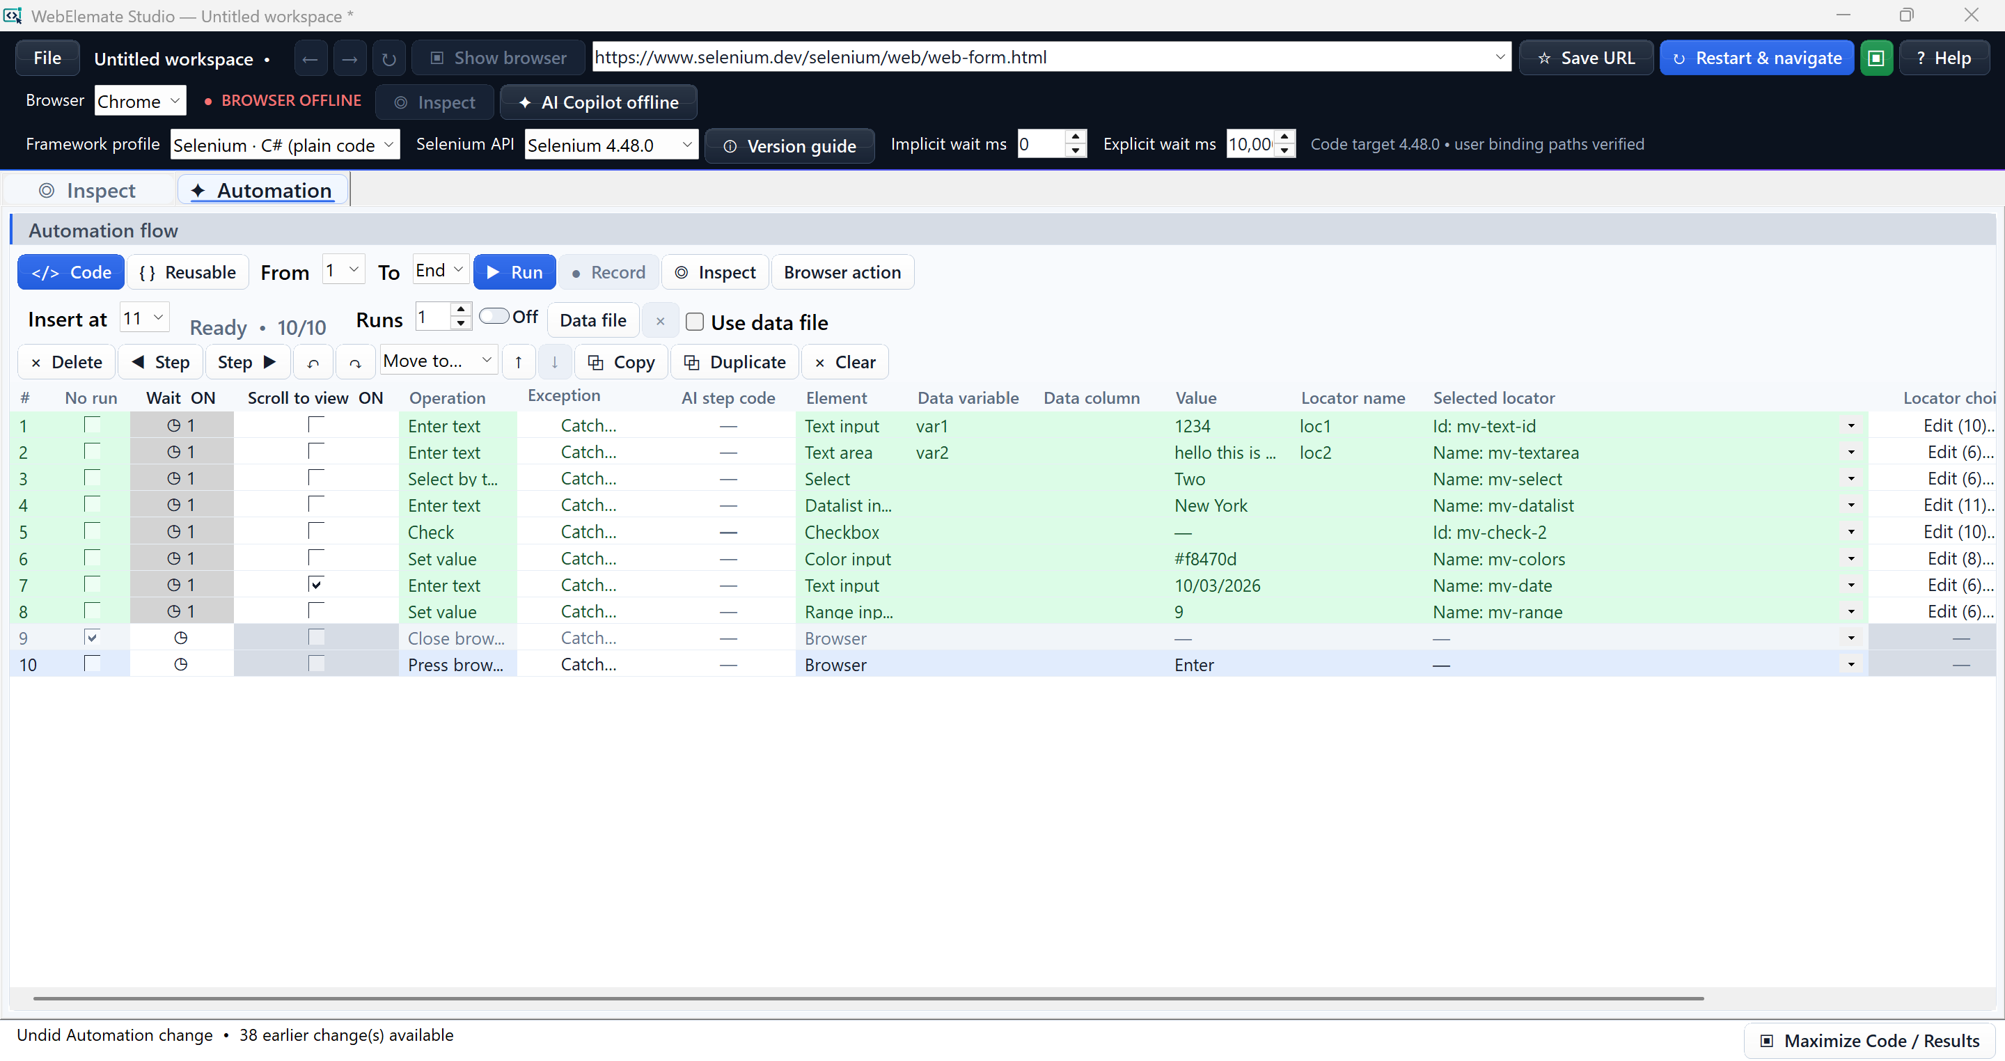Select the Automation tab

pyautogui.click(x=263, y=191)
